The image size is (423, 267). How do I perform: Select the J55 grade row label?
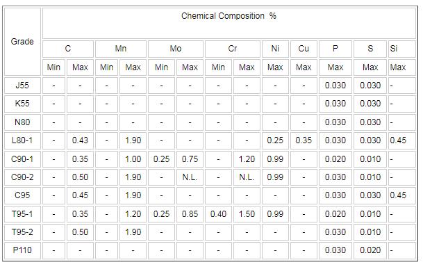click(x=22, y=86)
